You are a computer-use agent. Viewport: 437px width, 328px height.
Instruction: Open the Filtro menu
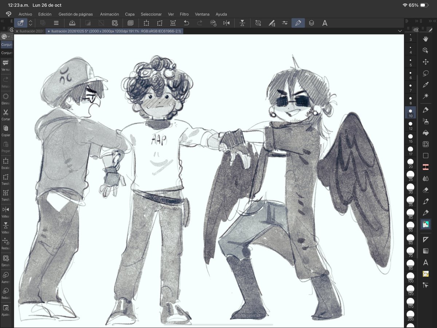point(184,14)
